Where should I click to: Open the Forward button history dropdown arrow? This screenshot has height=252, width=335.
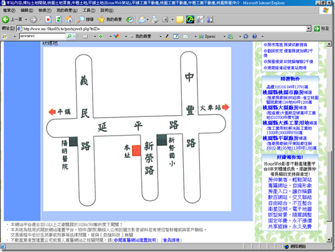pos(40,20)
